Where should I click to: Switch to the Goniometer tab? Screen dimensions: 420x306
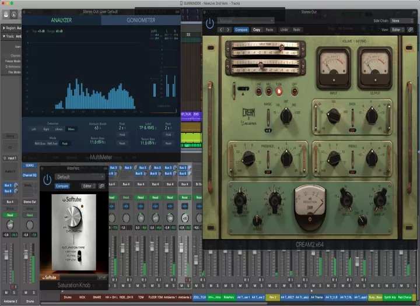click(x=140, y=20)
